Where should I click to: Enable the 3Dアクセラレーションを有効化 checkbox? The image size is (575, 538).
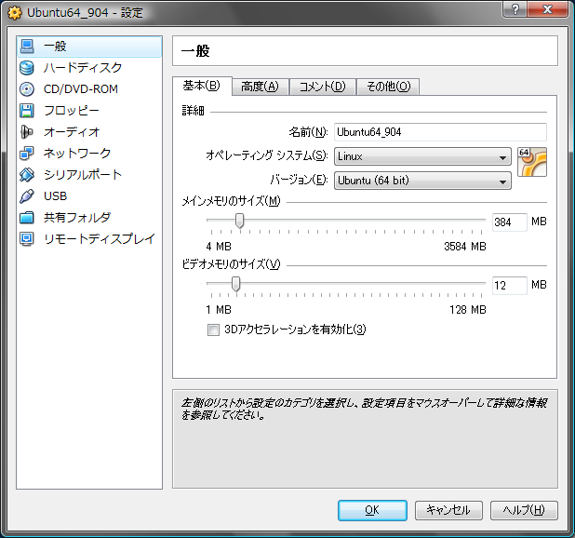[x=213, y=330]
